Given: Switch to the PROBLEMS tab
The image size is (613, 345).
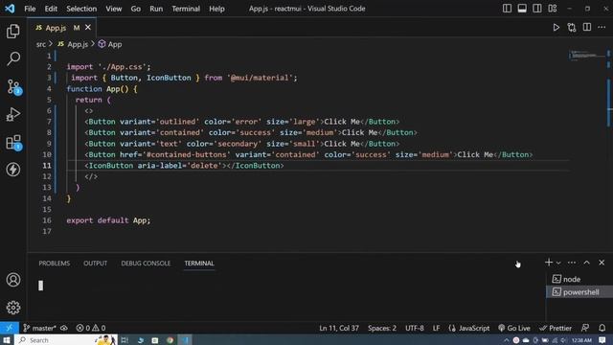Looking at the screenshot, I should [x=55, y=264].
